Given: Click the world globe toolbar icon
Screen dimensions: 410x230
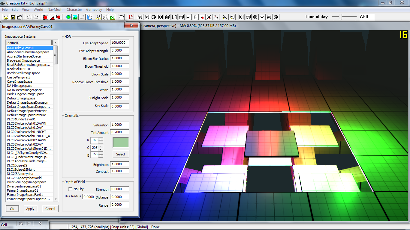Looking at the screenshot, I should click(x=68, y=17).
